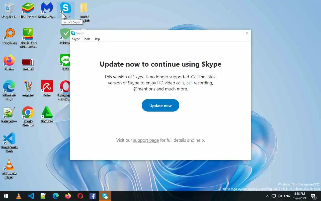This screenshot has width=321, height=201.
Task: Select the AdGuard desktop icon
Action: [x=65, y=36]
